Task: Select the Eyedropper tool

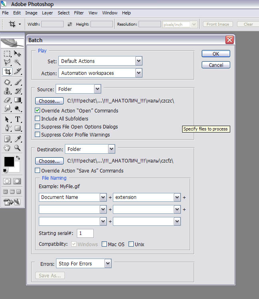Action: [x=18, y=139]
